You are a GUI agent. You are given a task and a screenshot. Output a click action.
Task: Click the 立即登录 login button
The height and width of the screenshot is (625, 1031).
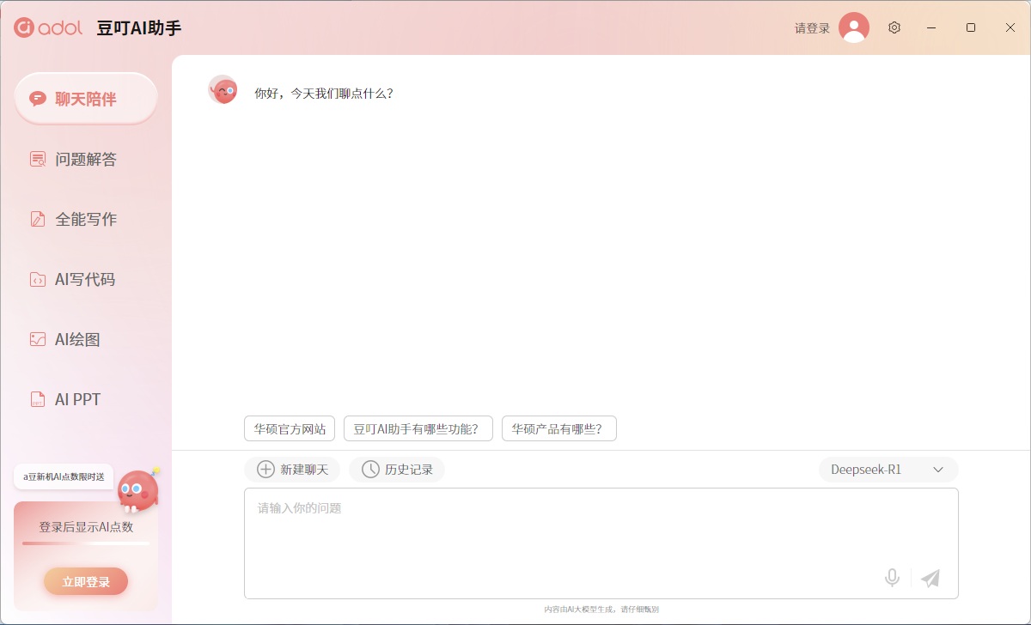pos(86,581)
